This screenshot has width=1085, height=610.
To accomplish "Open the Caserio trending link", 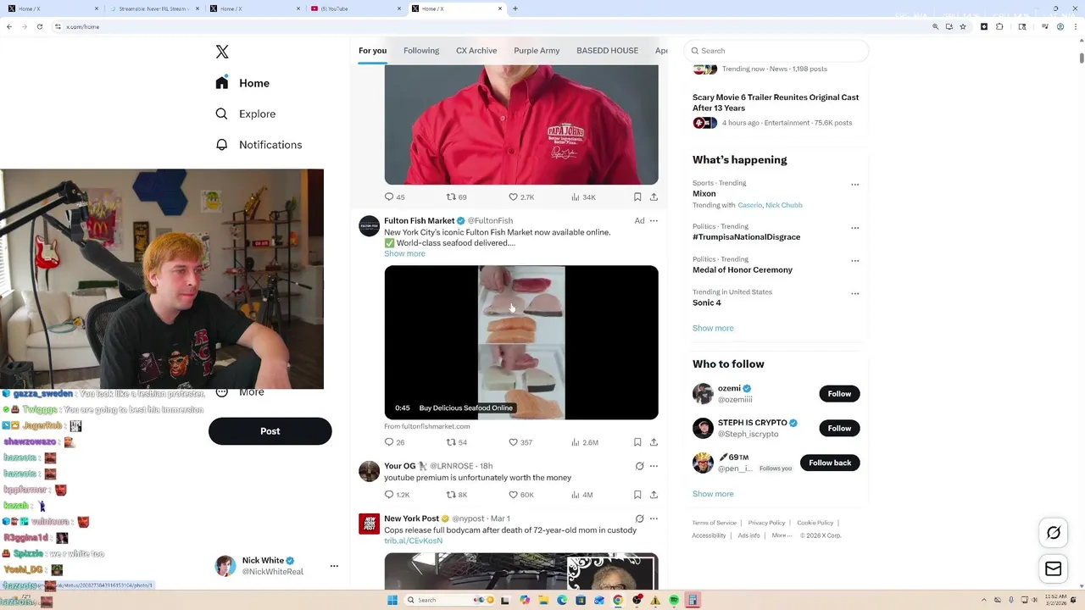I will (749, 205).
